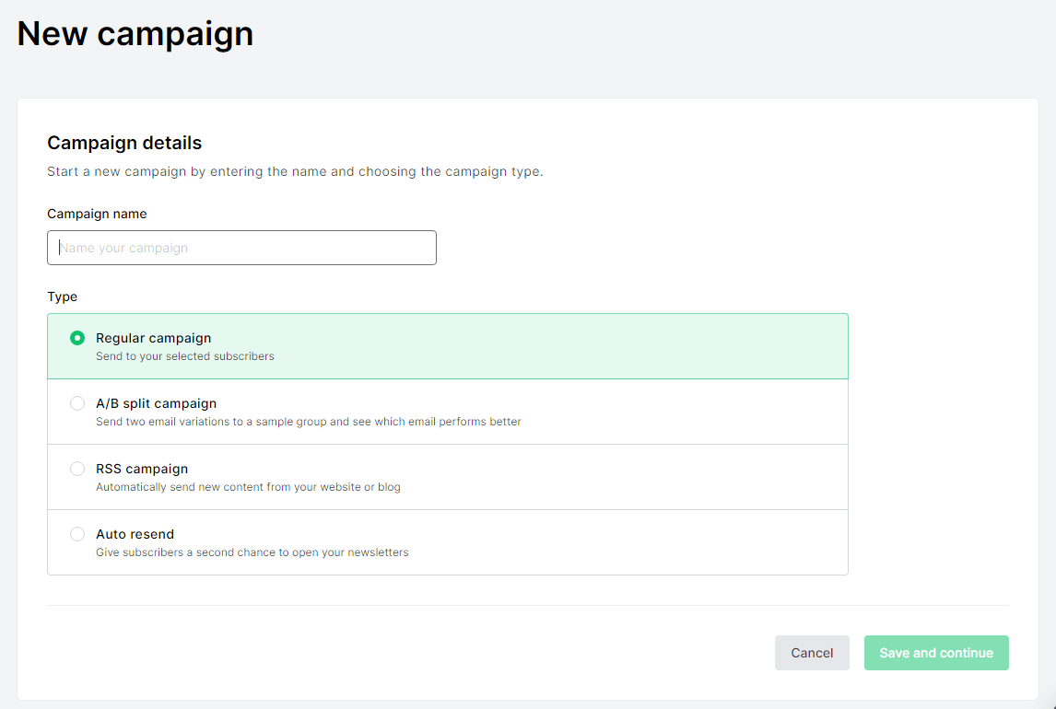Click the 'New campaign' page heading
The width and height of the screenshot is (1056, 709).
pyautogui.click(x=135, y=33)
